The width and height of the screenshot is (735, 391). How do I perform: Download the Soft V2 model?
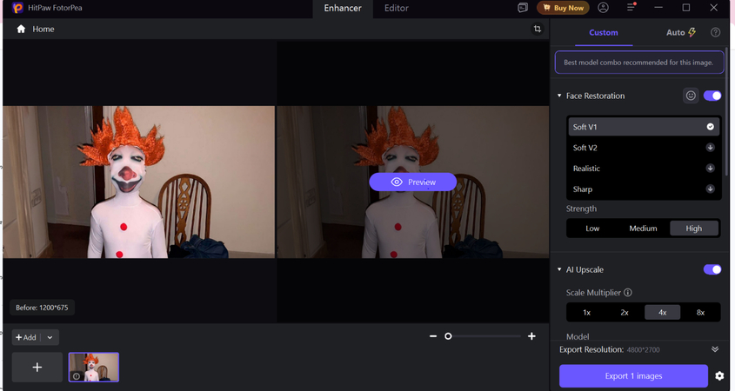(x=710, y=148)
